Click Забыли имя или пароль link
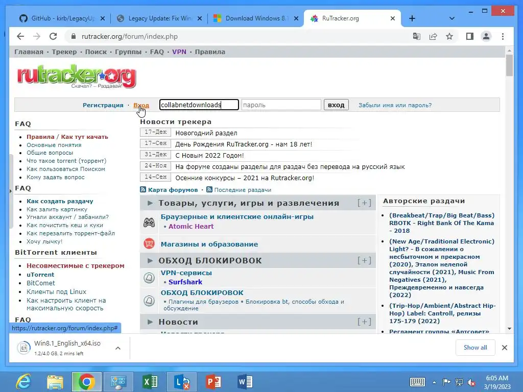 (395, 105)
